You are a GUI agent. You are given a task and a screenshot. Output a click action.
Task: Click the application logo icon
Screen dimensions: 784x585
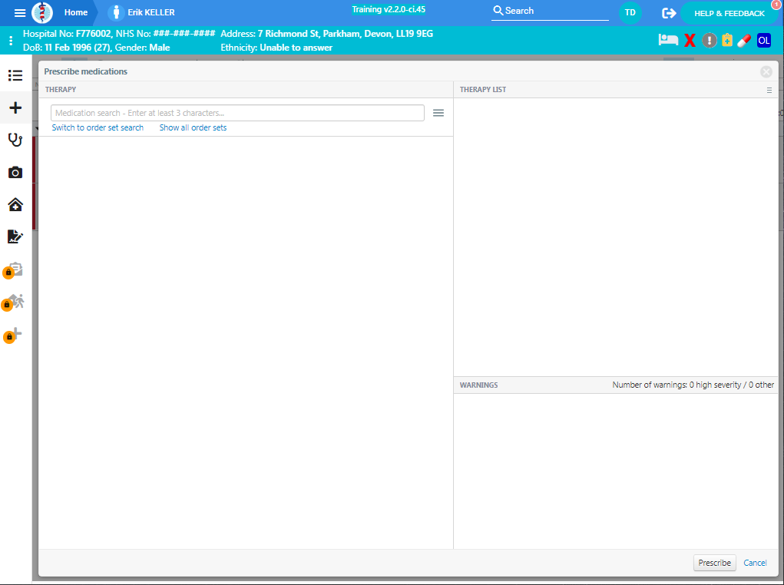[42, 12]
